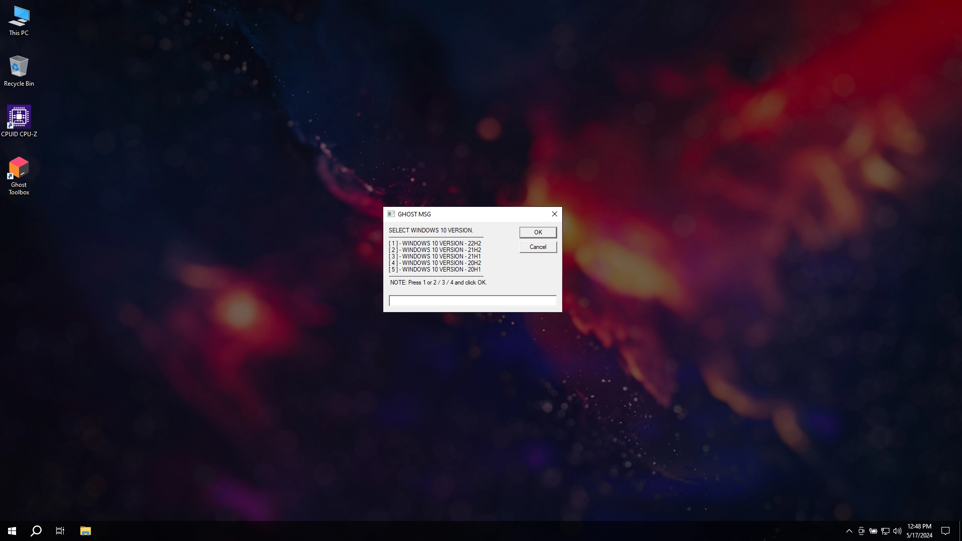Click the Meet Now camera tray icon
962x541 pixels.
pos(861,531)
